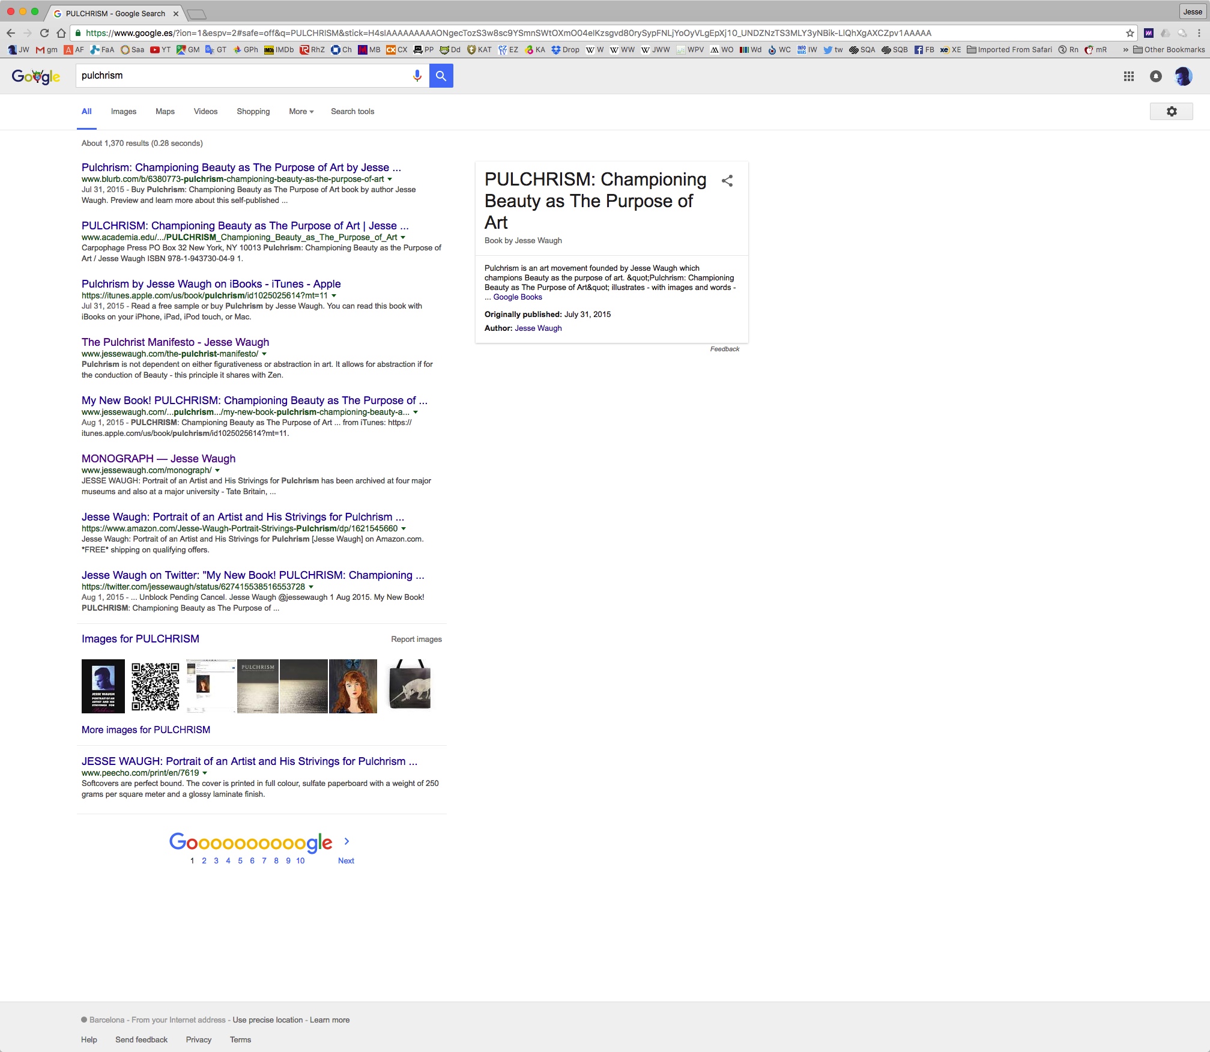This screenshot has width=1210, height=1052.
Task: Open the FB Facebook bookmark
Action: click(x=924, y=50)
